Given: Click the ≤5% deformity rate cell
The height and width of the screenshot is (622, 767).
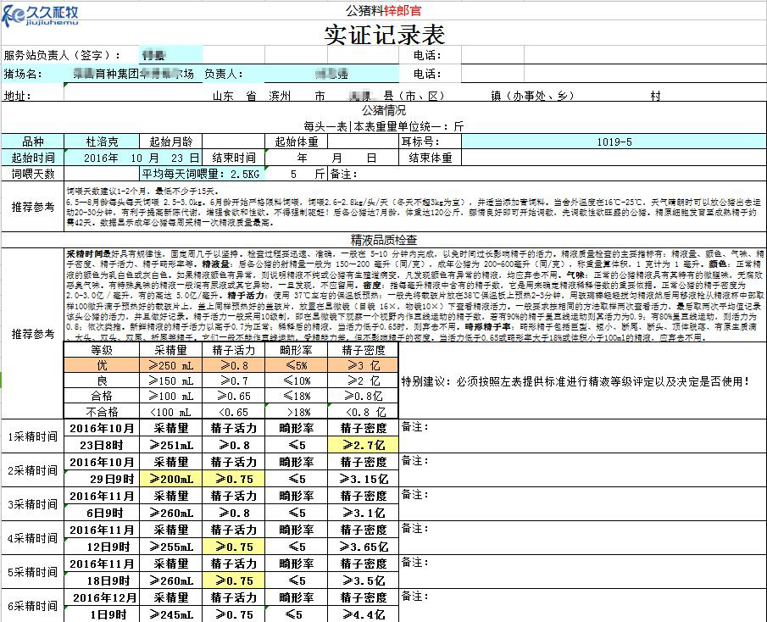Looking at the screenshot, I should click(x=296, y=365).
